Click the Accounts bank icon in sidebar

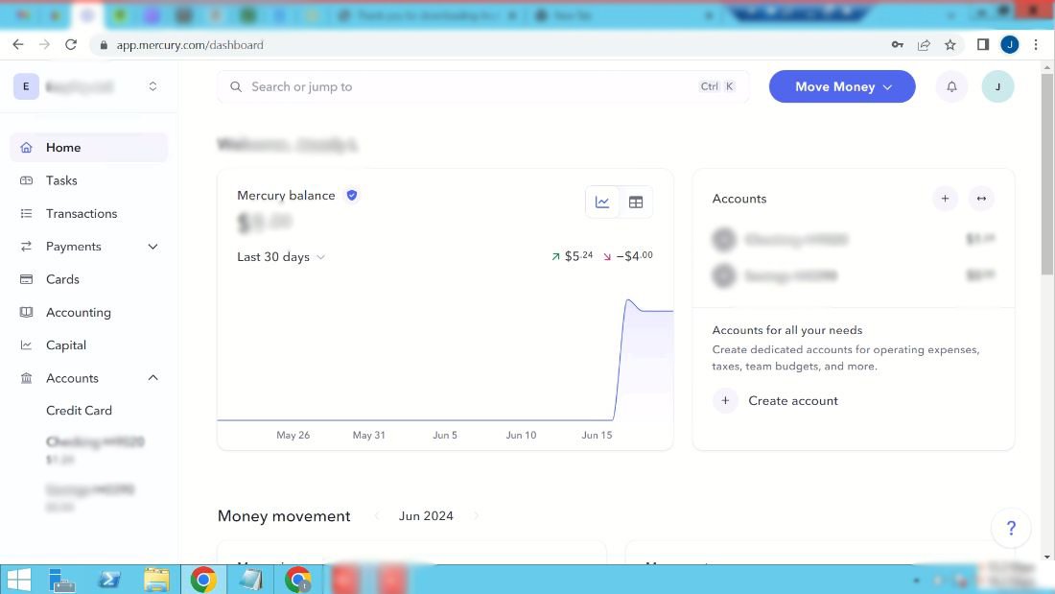click(26, 378)
